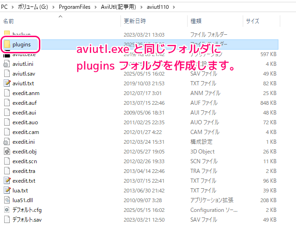Click the exedit.ini gear file icon
The height and width of the screenshot is (236, 296).
coord(6,142)
